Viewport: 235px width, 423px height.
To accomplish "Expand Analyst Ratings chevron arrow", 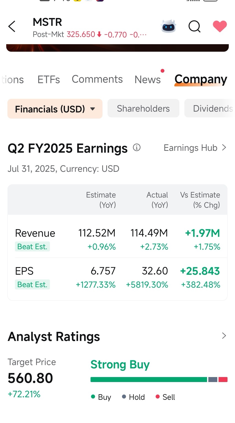I will point(224,336).
